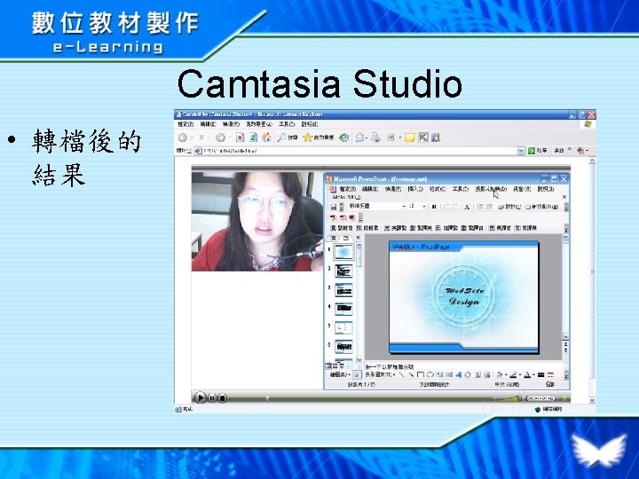Open the IE address bar dropdown arrow

(521, 151)
